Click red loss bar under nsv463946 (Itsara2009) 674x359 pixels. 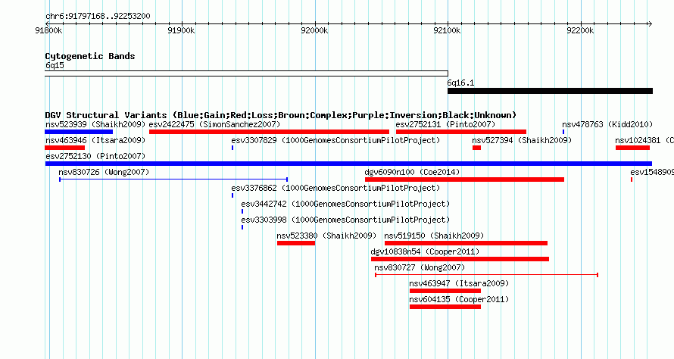coord(65,148)
